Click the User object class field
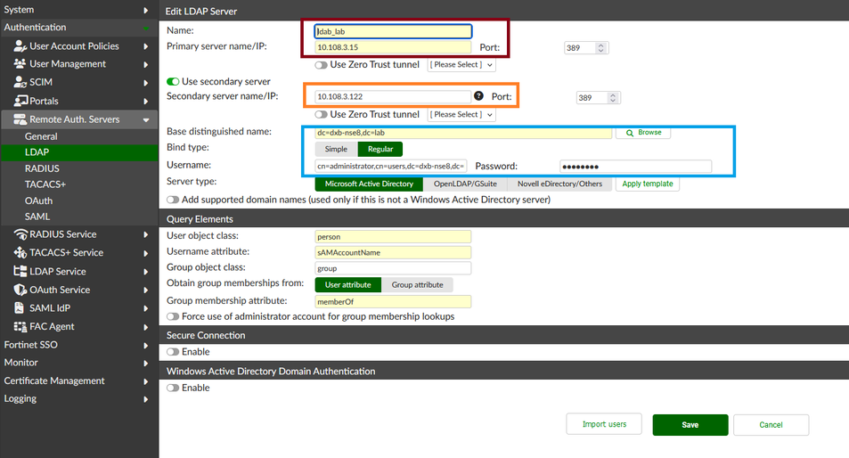This screenshot has width=849, height=458. click(x=393, y=237)
